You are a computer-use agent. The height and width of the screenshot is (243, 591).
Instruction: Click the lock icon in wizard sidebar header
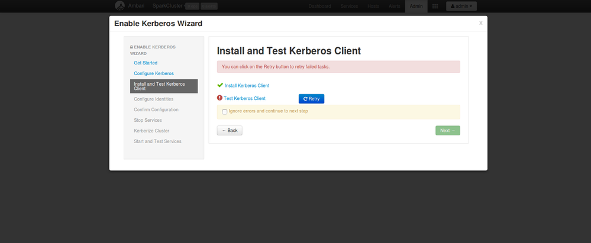click(x=131, y=47)
